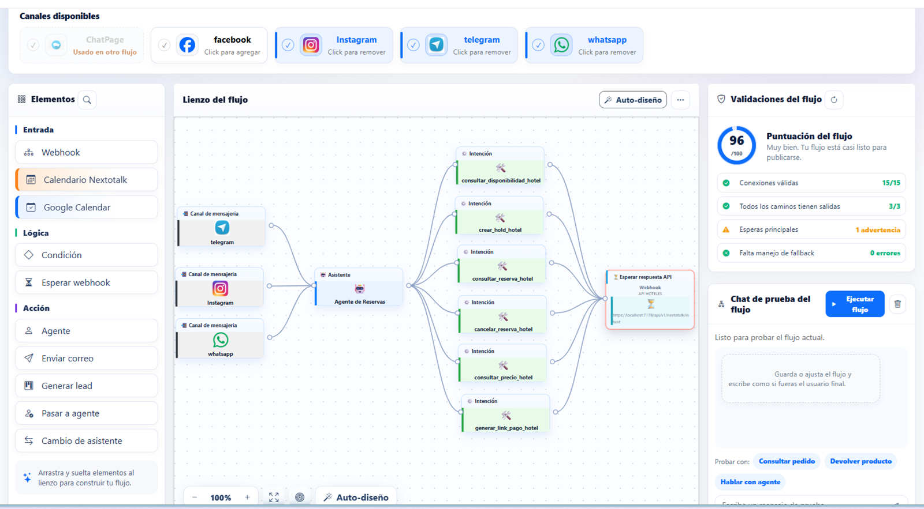The width and height of the screenshot is (924, 509).
Task: Click the fit-to-screen icon in zoom bar
Action: point(274,497)
